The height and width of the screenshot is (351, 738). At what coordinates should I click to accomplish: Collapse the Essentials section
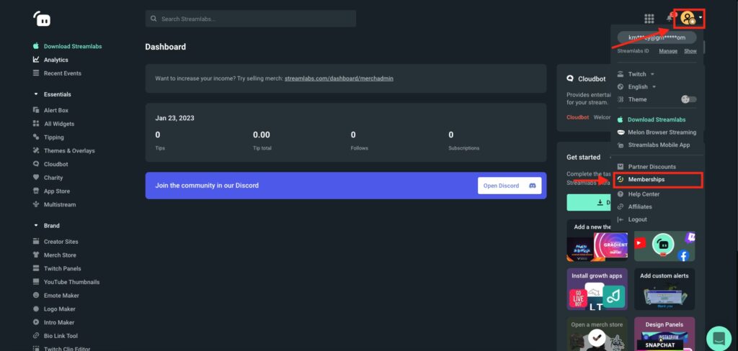coord(36,94)
